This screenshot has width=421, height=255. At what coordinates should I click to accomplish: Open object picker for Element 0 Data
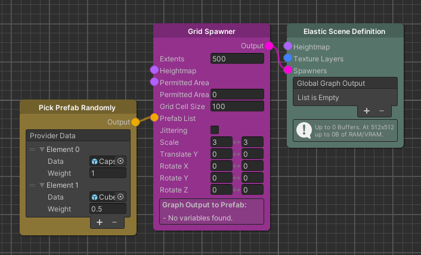[120, 161]
